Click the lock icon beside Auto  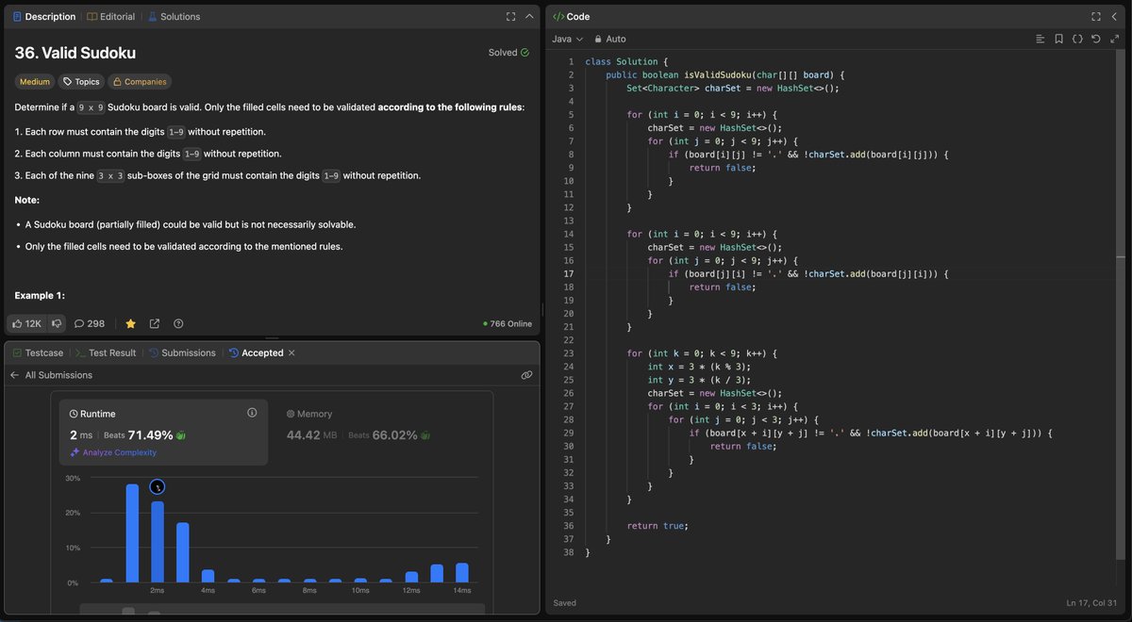[598, 40]
